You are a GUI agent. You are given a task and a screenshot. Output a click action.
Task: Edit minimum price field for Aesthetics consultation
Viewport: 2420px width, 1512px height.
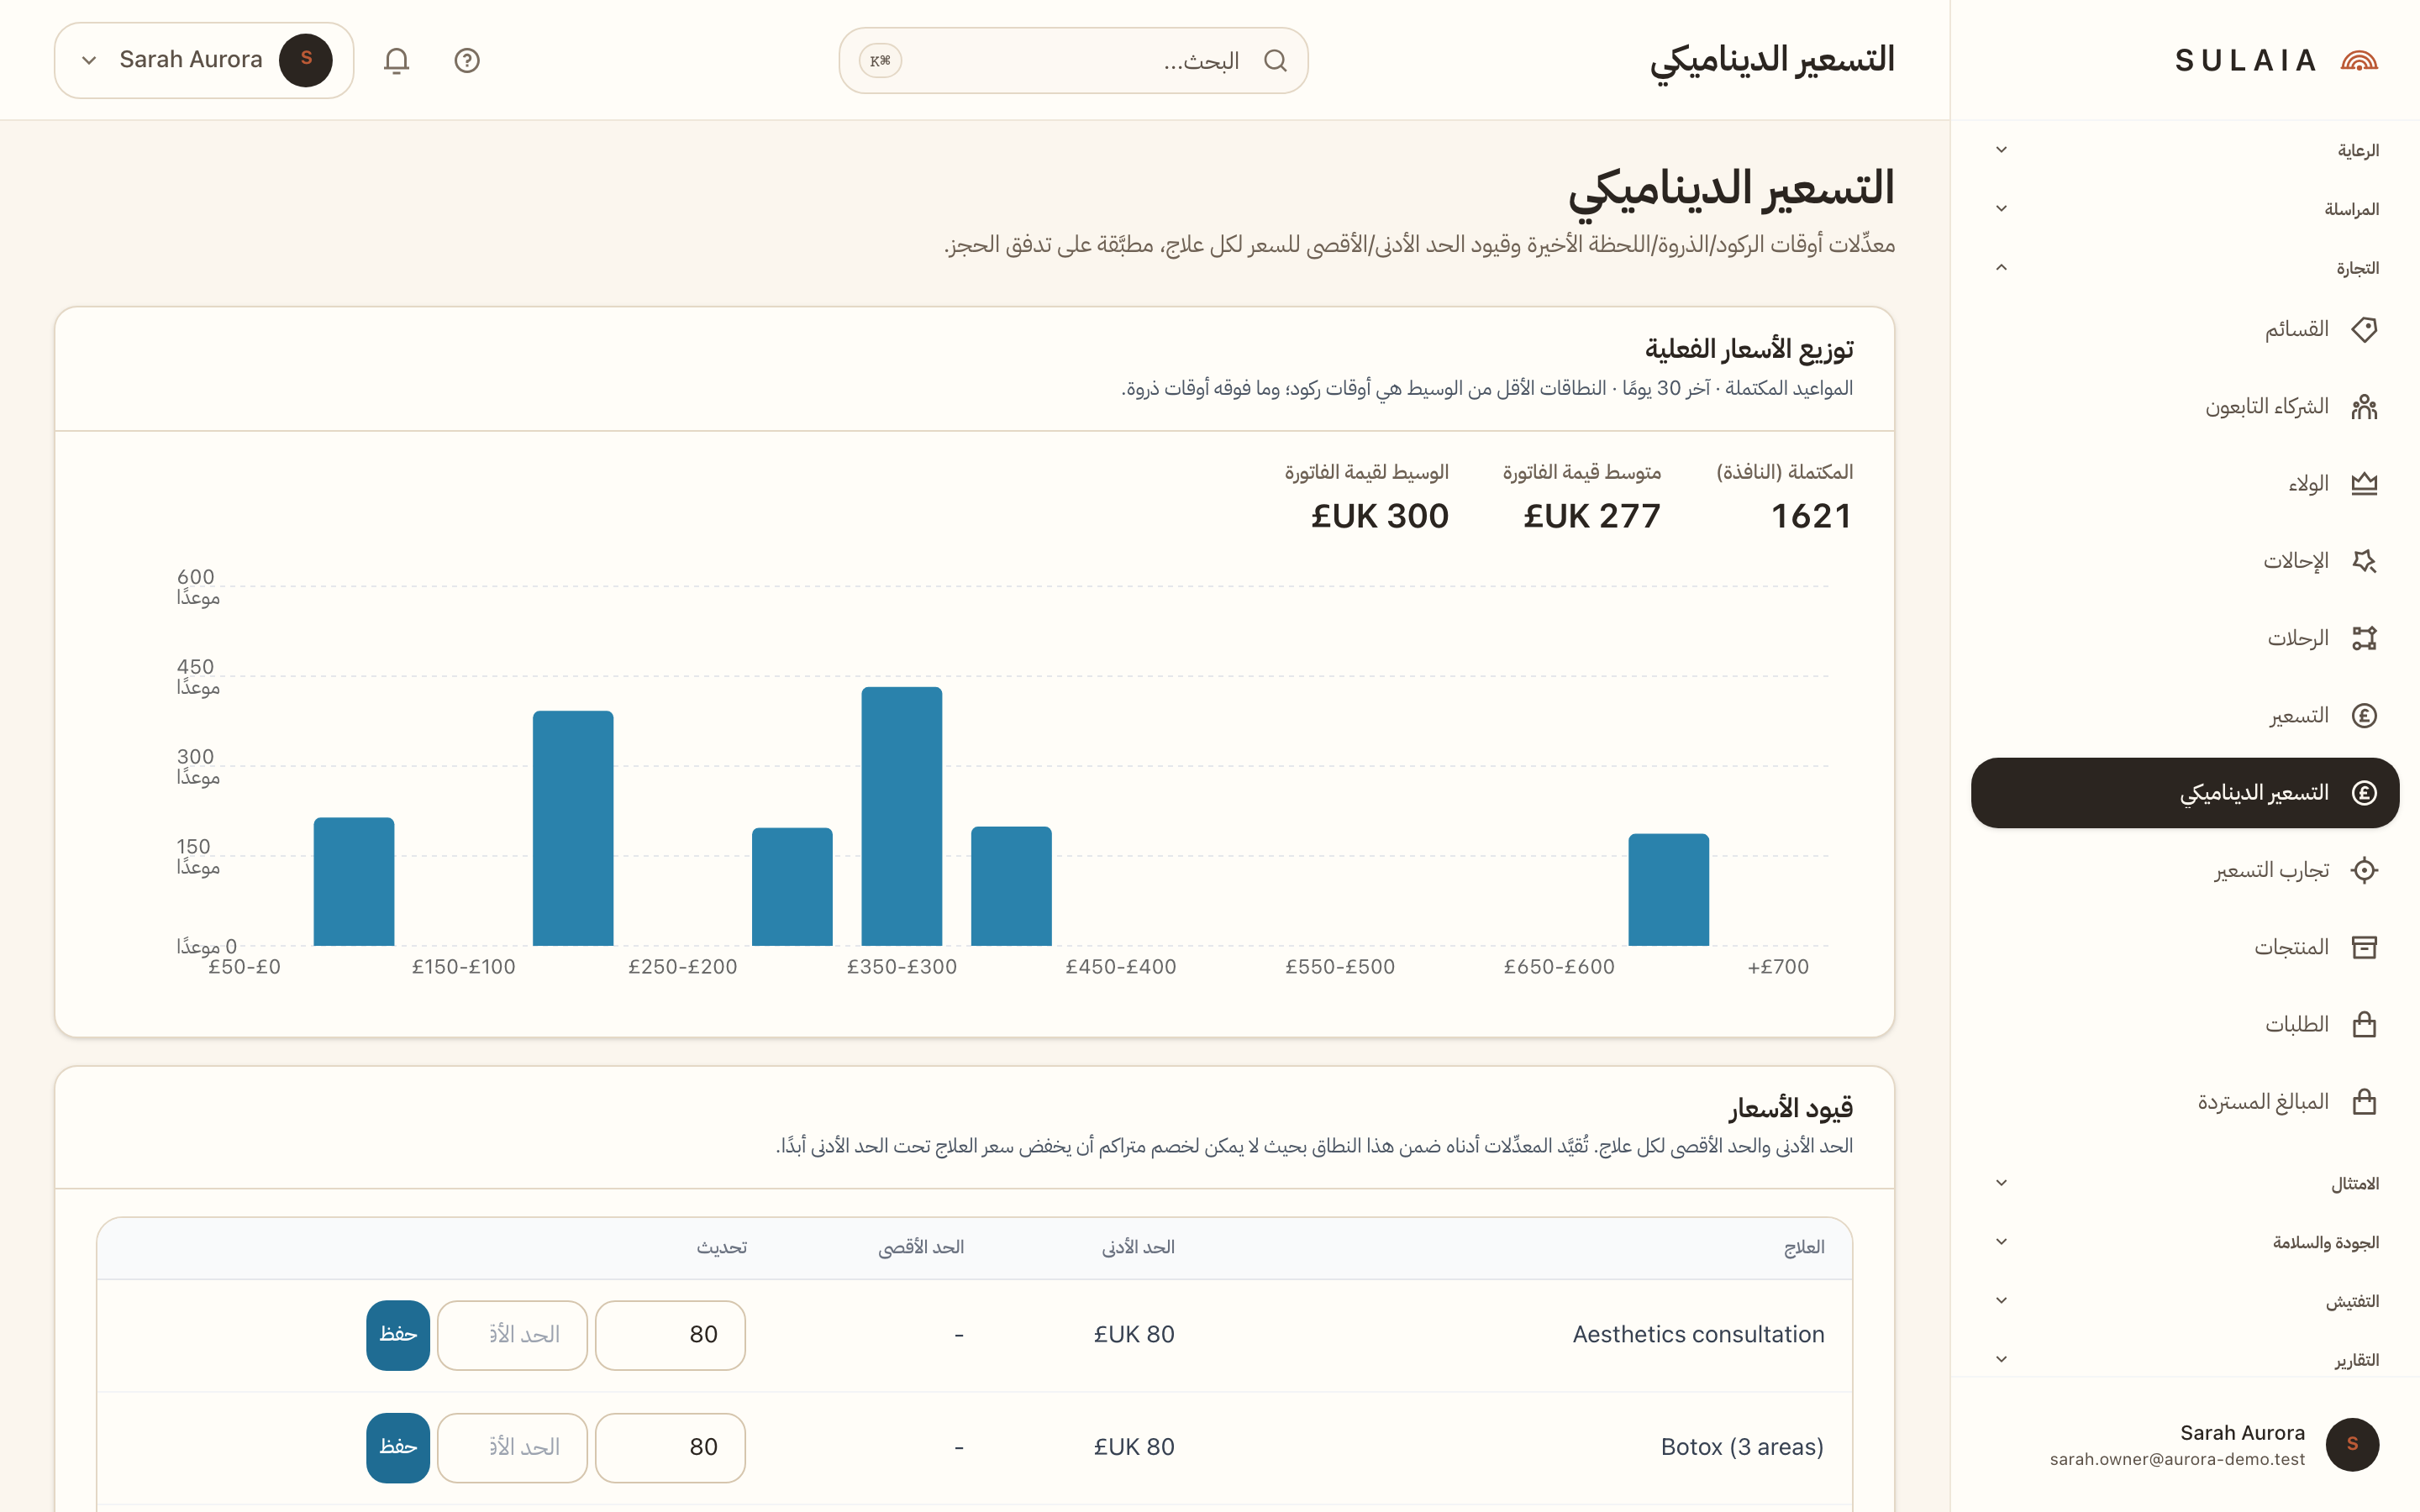point(670,1335)
